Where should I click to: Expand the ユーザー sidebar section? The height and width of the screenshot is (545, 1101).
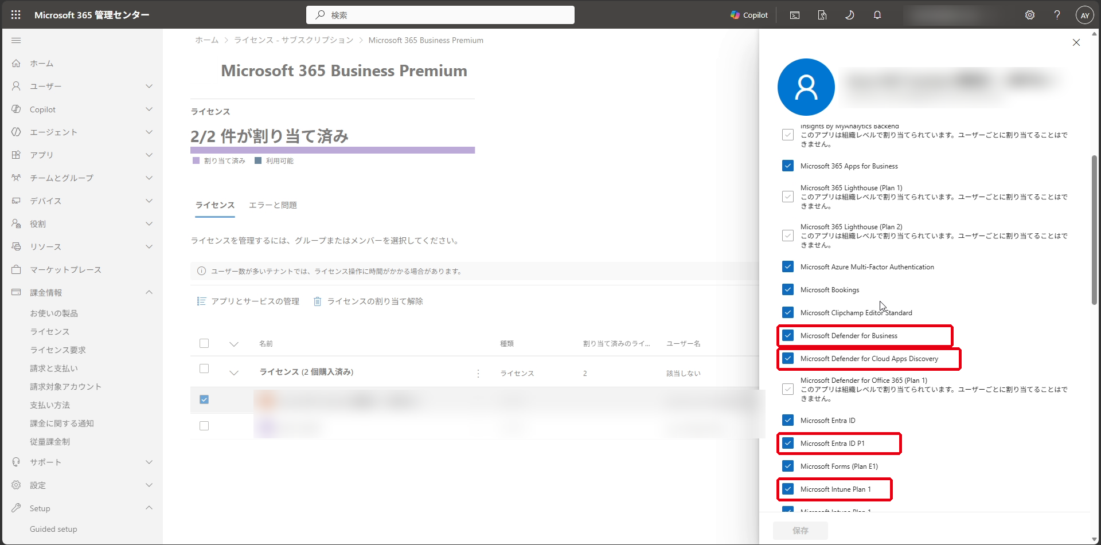tap(149, 86)
